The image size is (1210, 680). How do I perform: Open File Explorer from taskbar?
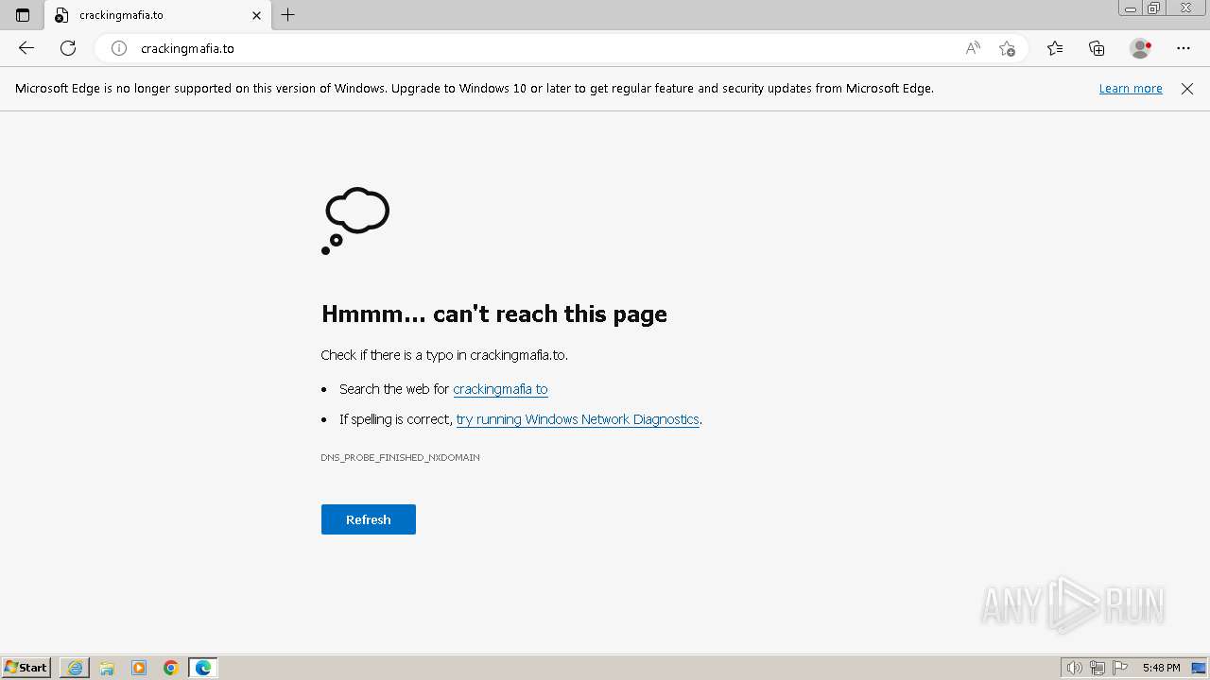pos(107,668)
